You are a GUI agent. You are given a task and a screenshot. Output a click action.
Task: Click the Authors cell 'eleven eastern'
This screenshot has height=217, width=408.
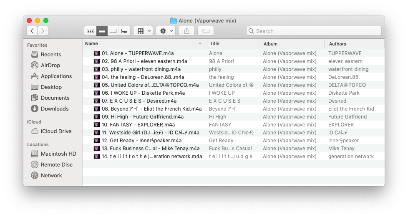345,61
